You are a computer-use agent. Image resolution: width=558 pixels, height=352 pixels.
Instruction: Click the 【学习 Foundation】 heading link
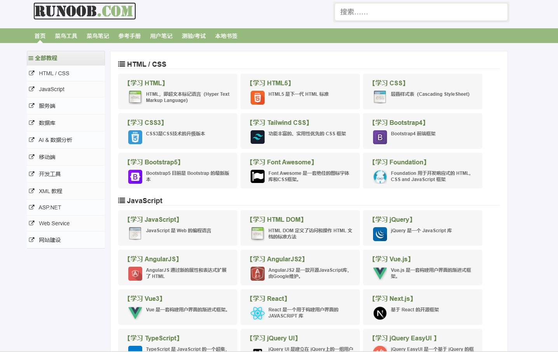coord(399,162)
